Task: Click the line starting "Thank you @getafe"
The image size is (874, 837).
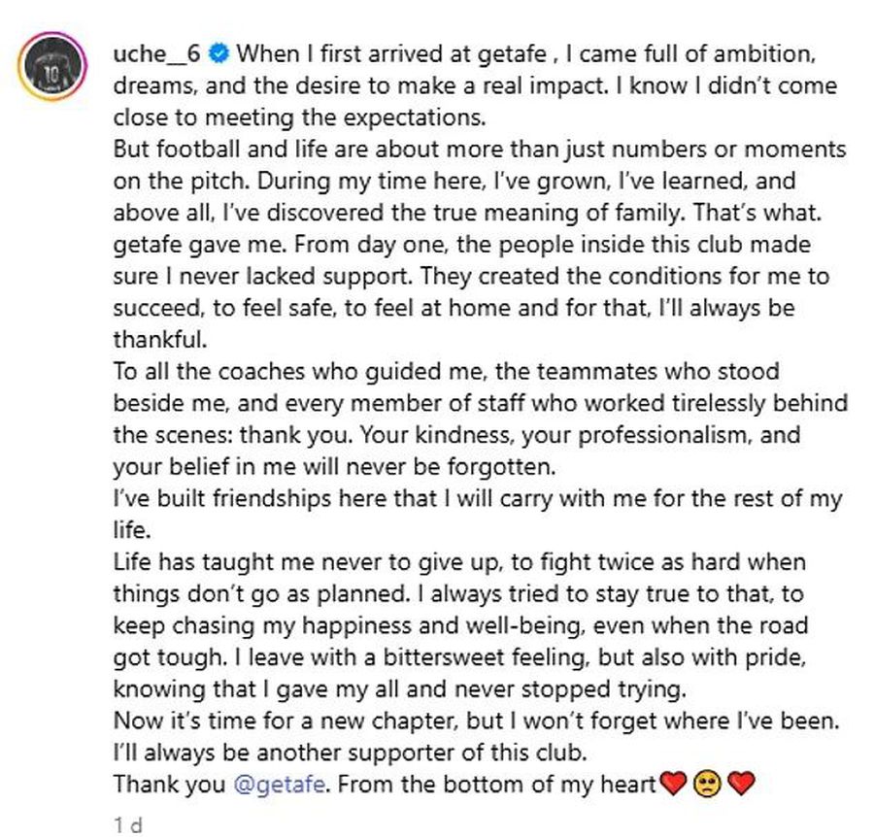Action: coord(388,783)
